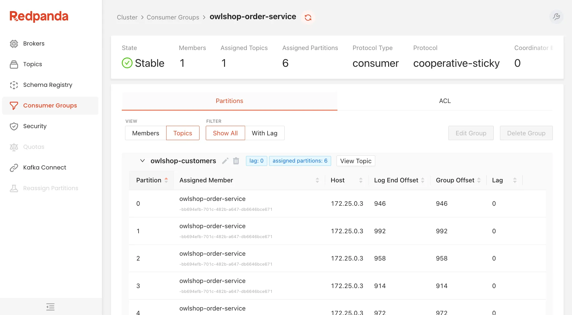The image size is (572, 315).
Task: Navigate to Consumer Groups breadcrumb
Action: (173, 17)
